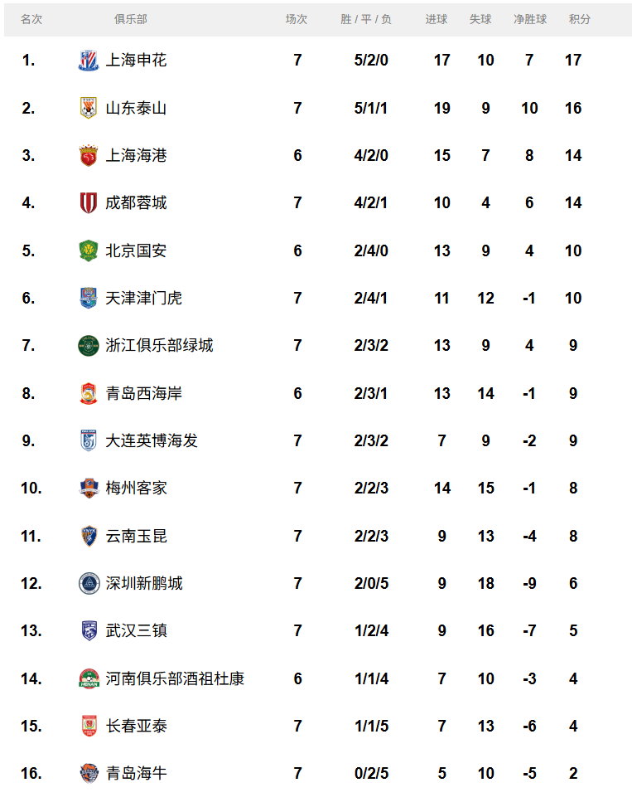Open the 浙江俱乐部绿城 team name link
The image size is (632, 807).
[x=159, y=346]
